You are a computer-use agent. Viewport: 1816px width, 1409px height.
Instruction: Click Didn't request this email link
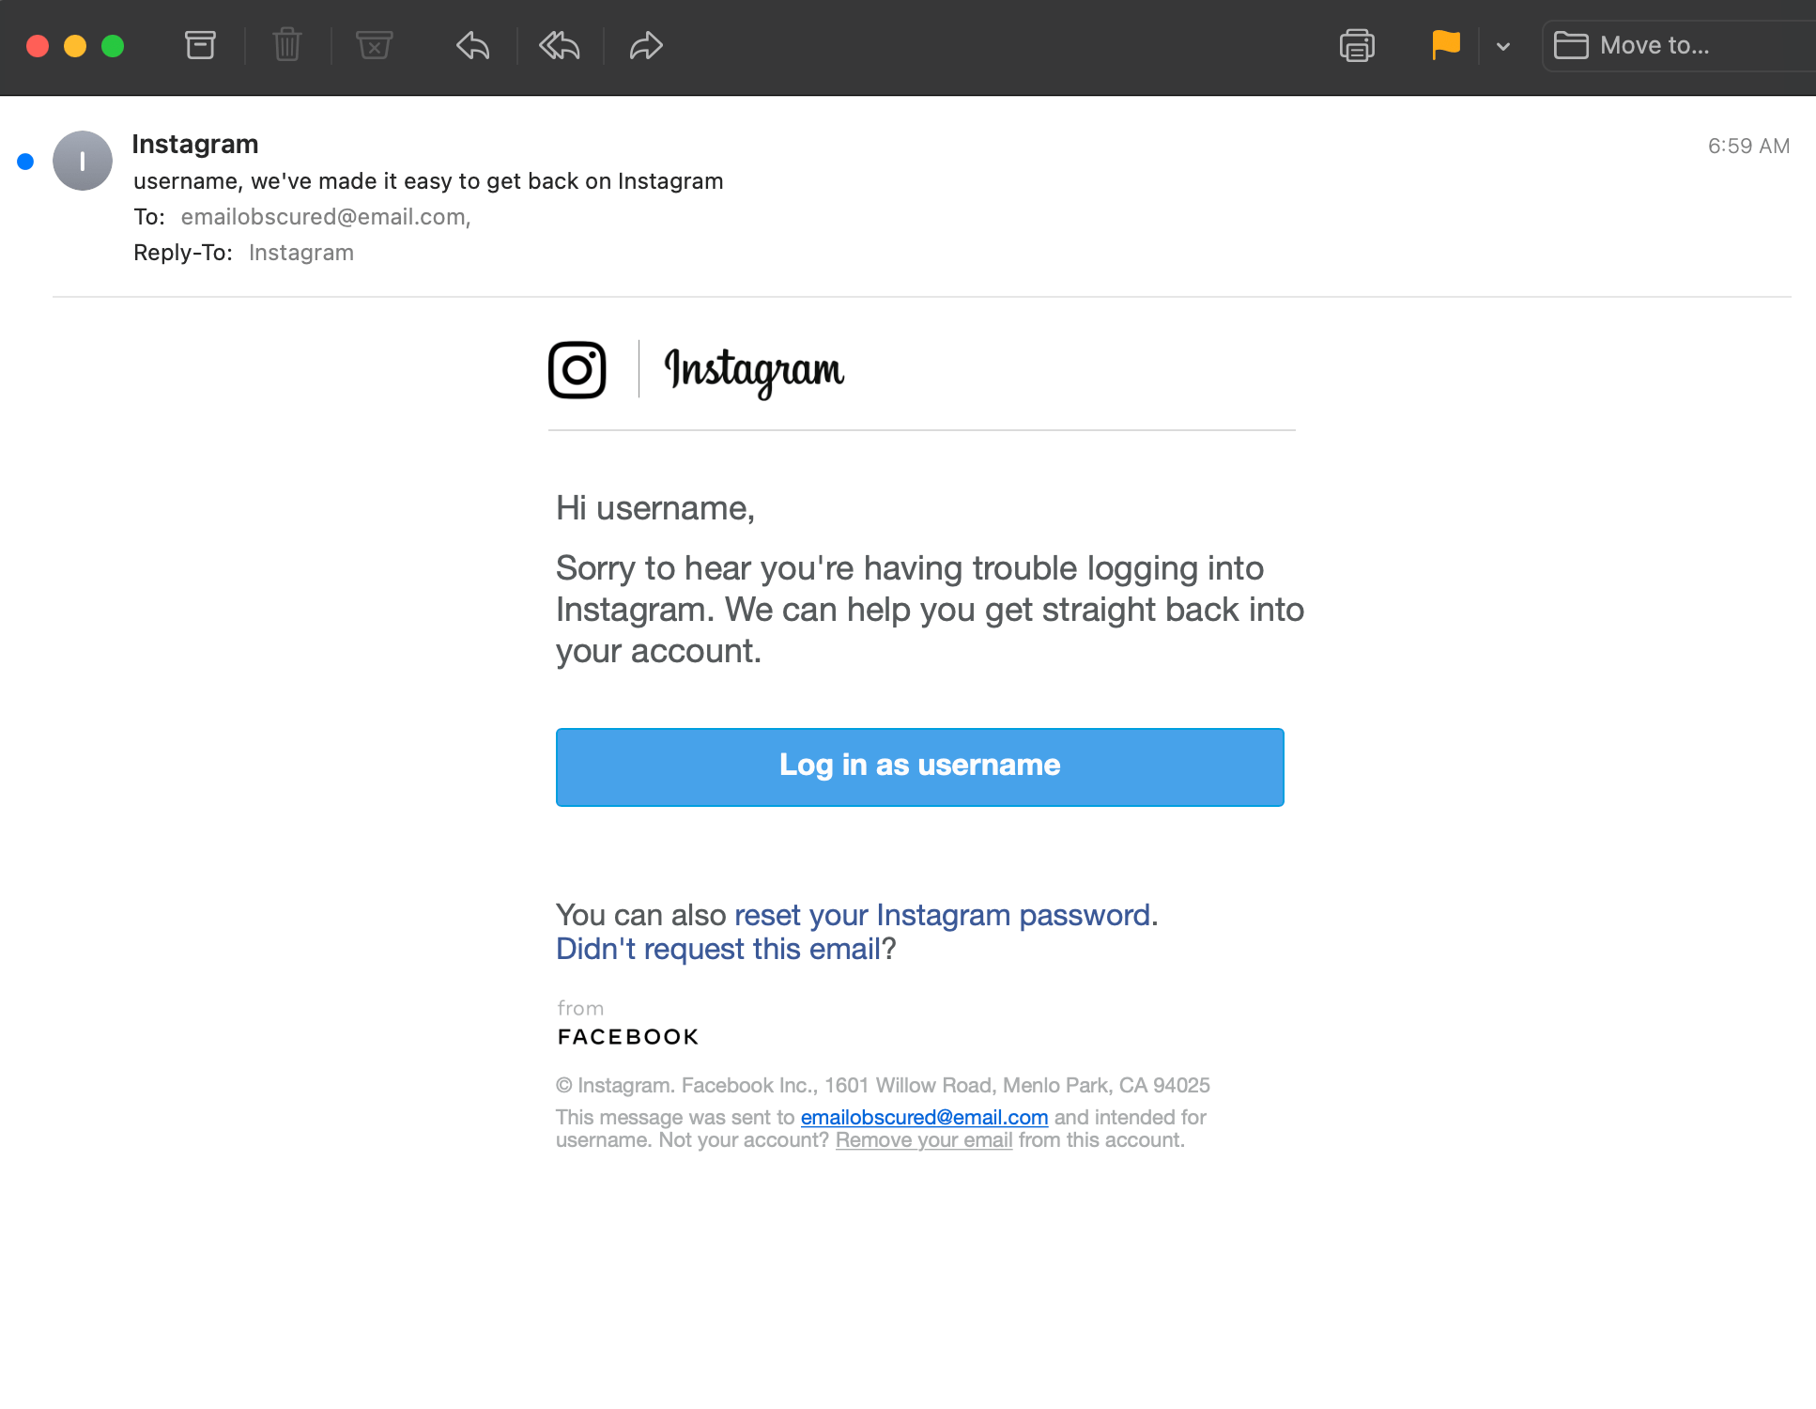pos(718,949)
